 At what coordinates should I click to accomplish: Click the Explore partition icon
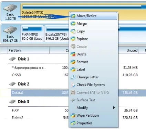click(73, 39)
